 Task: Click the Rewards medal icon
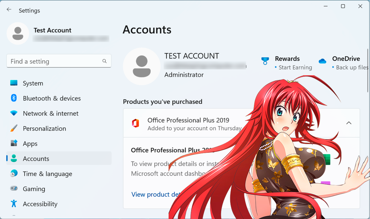[265, 61]
